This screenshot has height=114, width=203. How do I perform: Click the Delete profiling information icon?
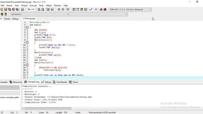pos(105,9)
